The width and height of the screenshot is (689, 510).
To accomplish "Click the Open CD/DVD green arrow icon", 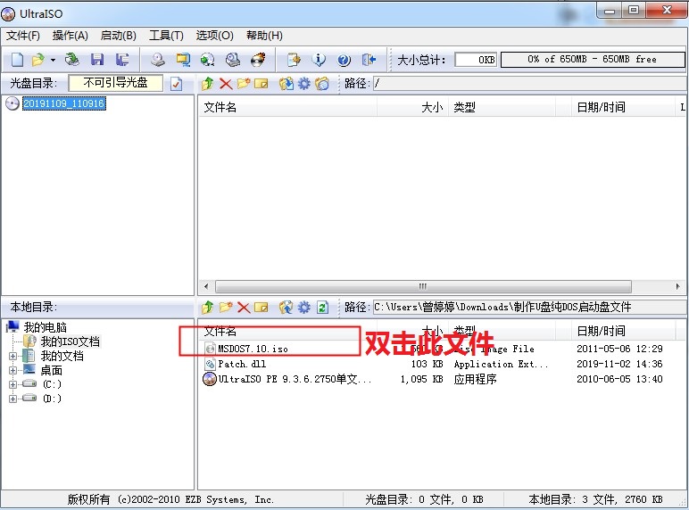I will 72,59.
